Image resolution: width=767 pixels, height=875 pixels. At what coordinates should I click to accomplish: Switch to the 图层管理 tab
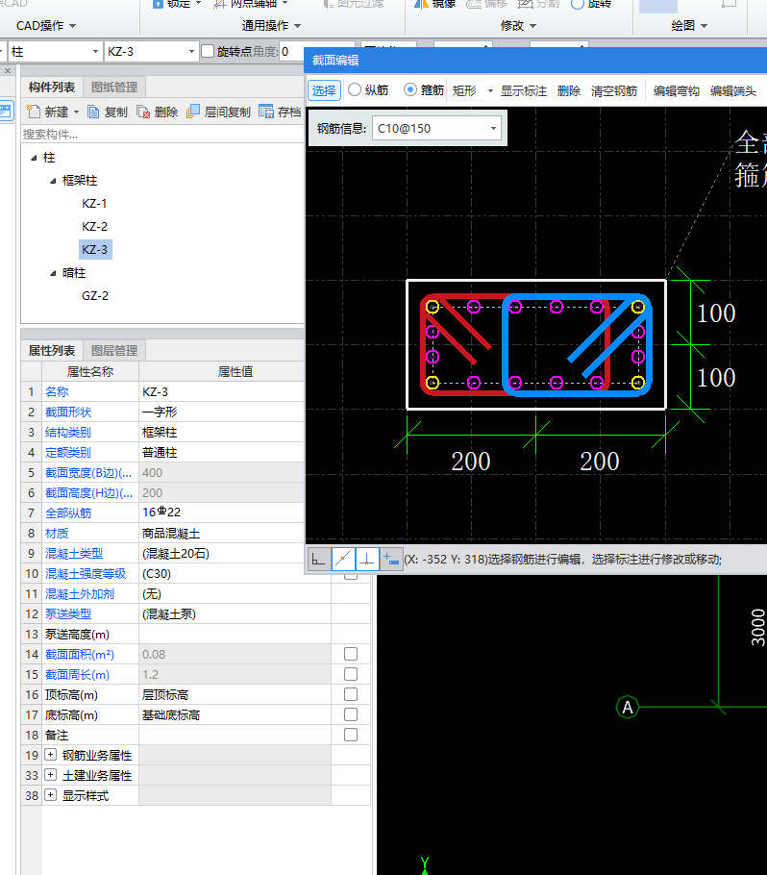point(114,350)
